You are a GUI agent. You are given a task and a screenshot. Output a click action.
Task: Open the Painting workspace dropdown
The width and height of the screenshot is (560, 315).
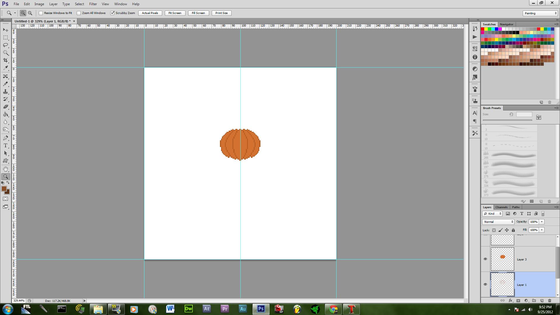(x=540, y=13)
